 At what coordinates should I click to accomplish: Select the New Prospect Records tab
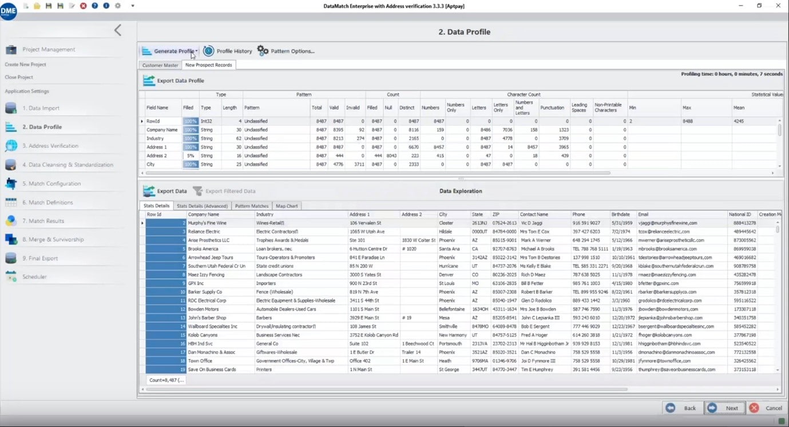click(x=209, y=65)
